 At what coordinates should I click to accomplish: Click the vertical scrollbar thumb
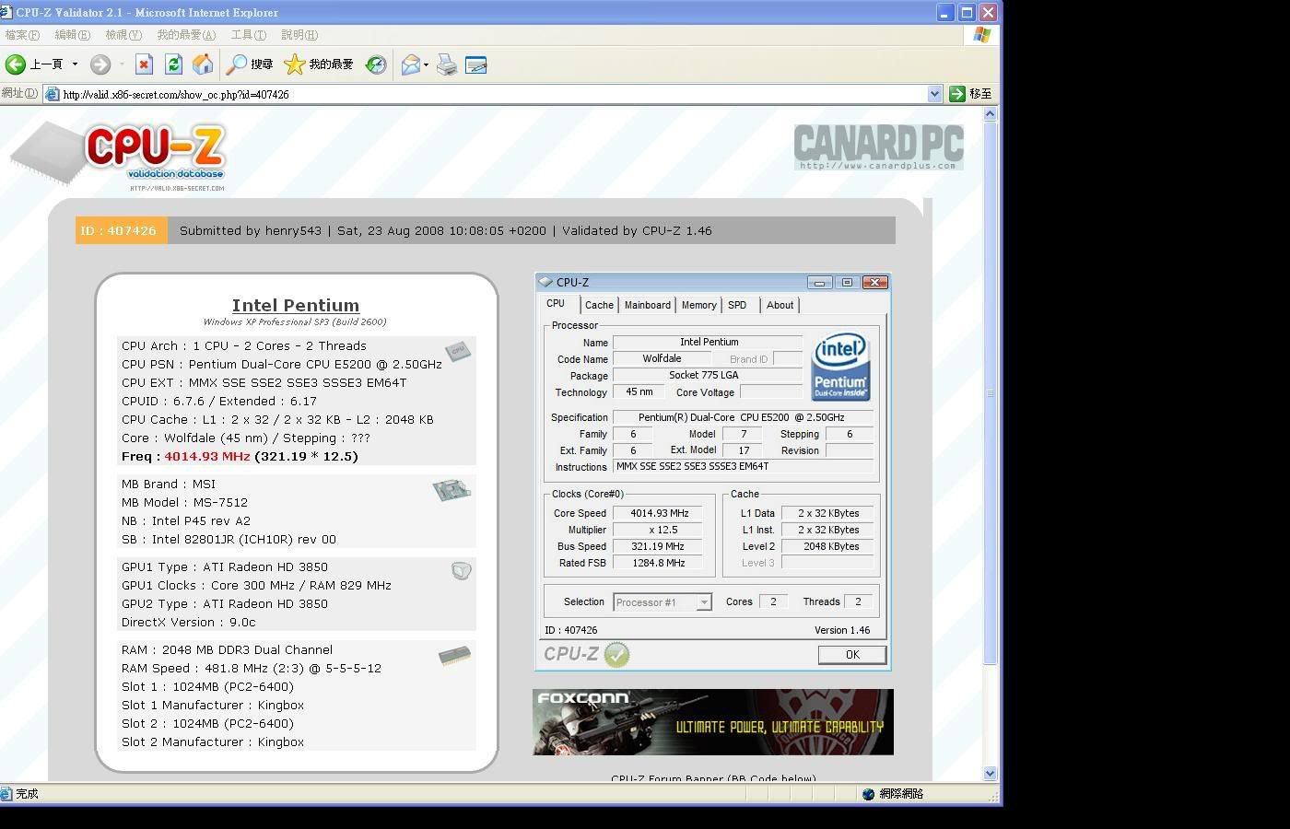click(991, 393)
